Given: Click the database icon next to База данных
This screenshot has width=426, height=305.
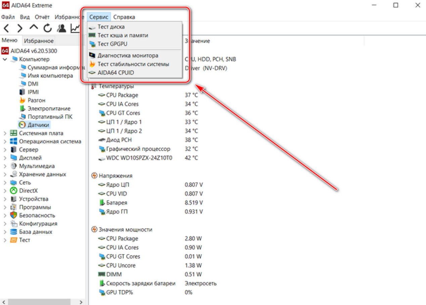Looking at the screenshot, I should 14,232.
